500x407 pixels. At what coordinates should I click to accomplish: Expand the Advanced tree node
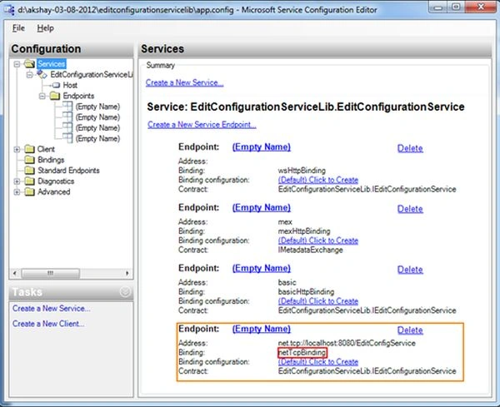(x=17, y=192)
